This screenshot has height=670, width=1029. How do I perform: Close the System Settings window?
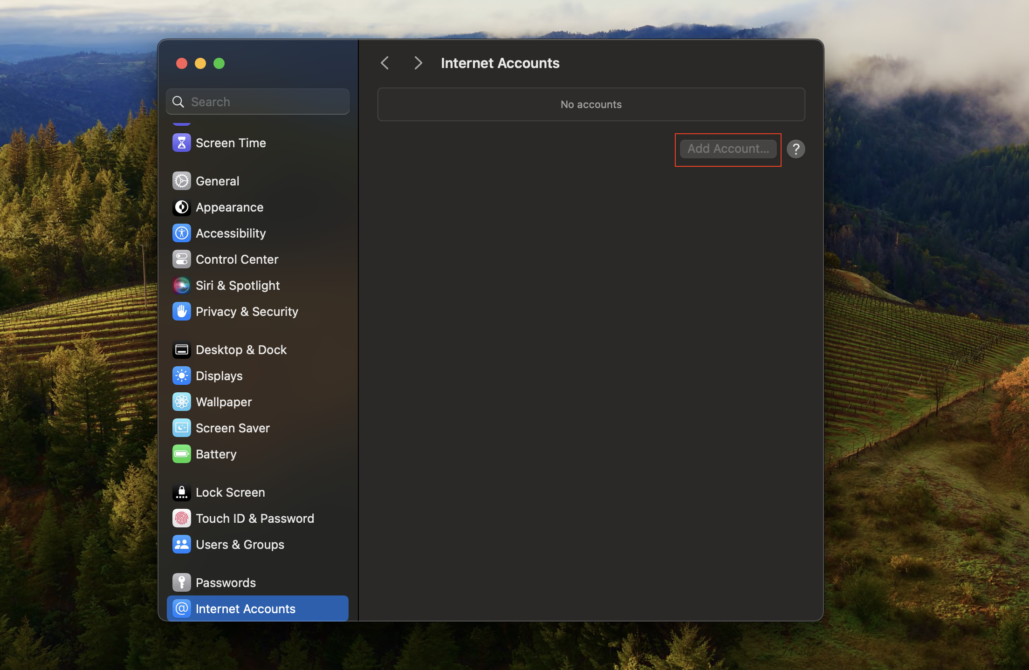[182, 63]
